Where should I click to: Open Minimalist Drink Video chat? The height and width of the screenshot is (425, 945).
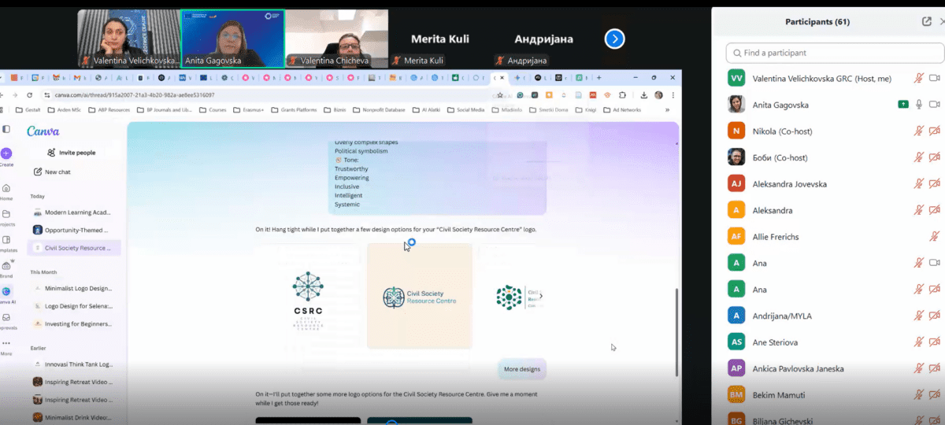click(72, 417)
